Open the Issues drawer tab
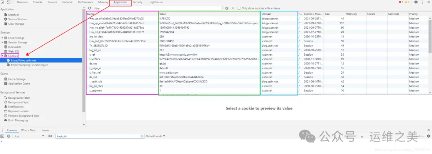Viewport: 432px width, 154px height. (x=45, y=130)
